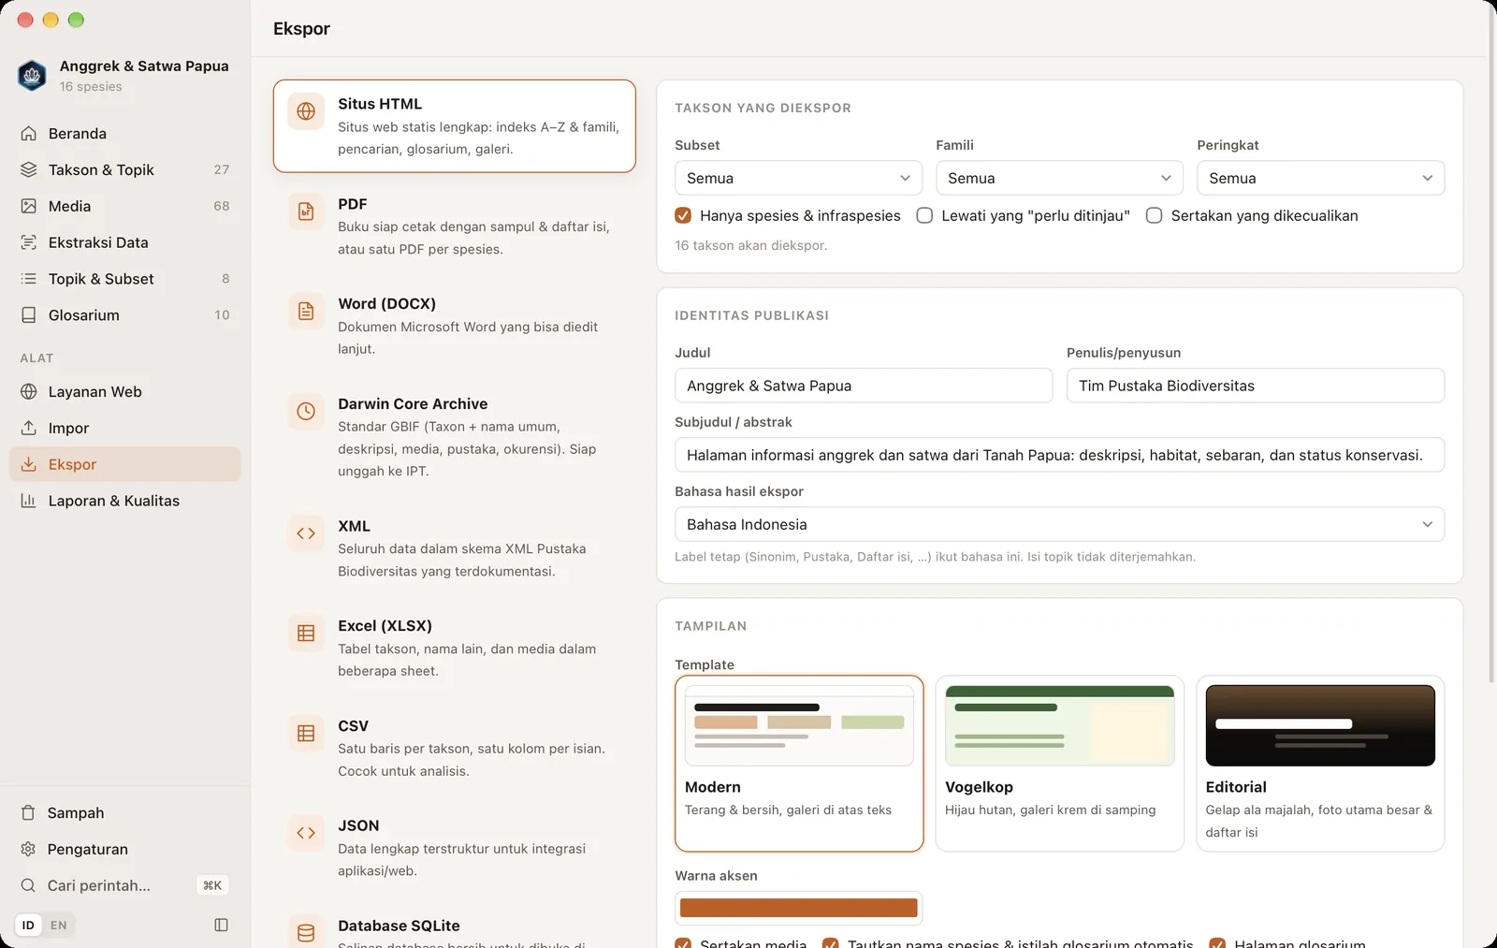Choose the Modern template card
The image size is (1497, 948).
[799, 764]
